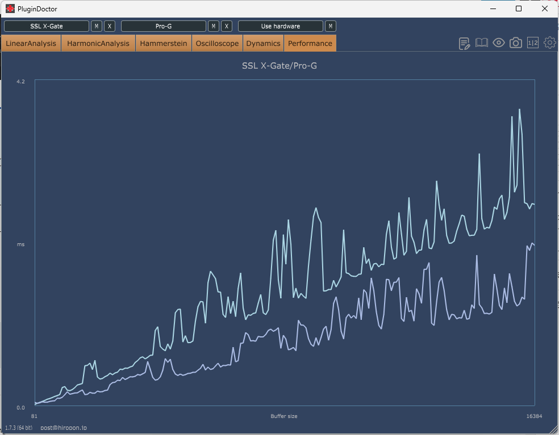Toggle the 1|2 plugin compare icon
The image size is (559, 435).
pyautogui.click(x=533, y=43)
